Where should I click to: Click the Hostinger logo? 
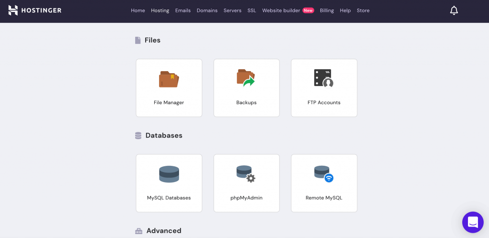(35, 10)
